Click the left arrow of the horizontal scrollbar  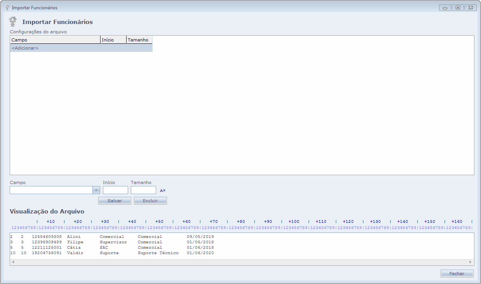[x=13, y=262]
